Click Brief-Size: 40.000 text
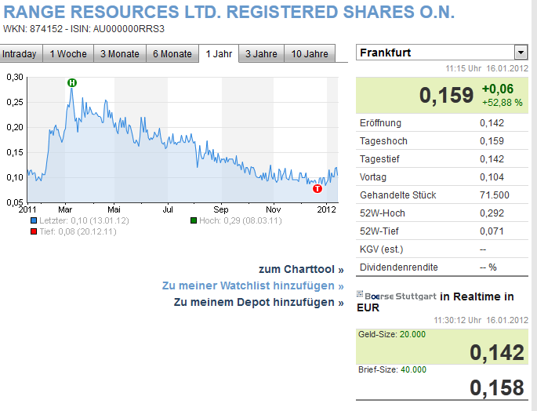The width and height of the screenshot is (537, 411). click(392, 369)
